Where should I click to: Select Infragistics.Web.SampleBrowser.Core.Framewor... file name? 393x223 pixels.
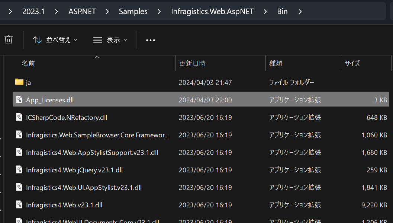pyautogui.click(x=97, y=135)
